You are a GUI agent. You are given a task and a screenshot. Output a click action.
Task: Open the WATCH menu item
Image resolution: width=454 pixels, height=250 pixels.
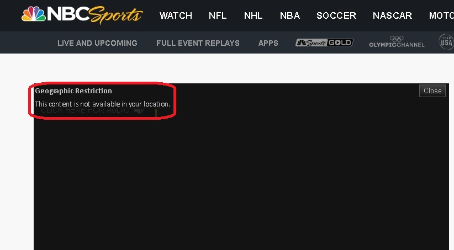(x=176, y=15)
